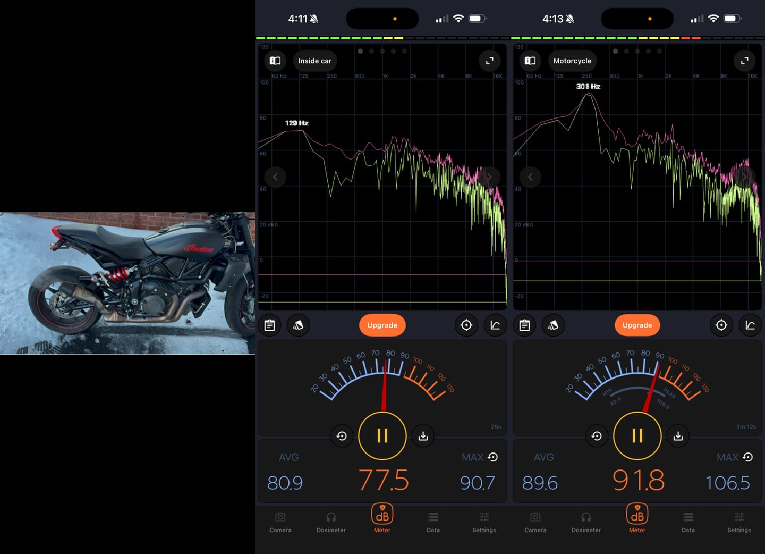Open the Motorcycle preset selector
The width and height of the screenshot is (765, 554).
tap(572, 61)
